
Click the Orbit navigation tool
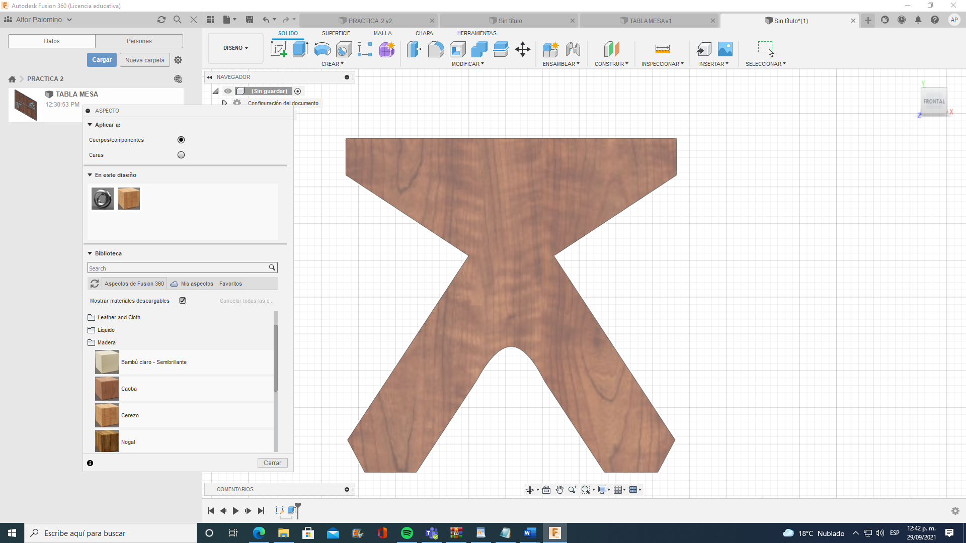530,490
